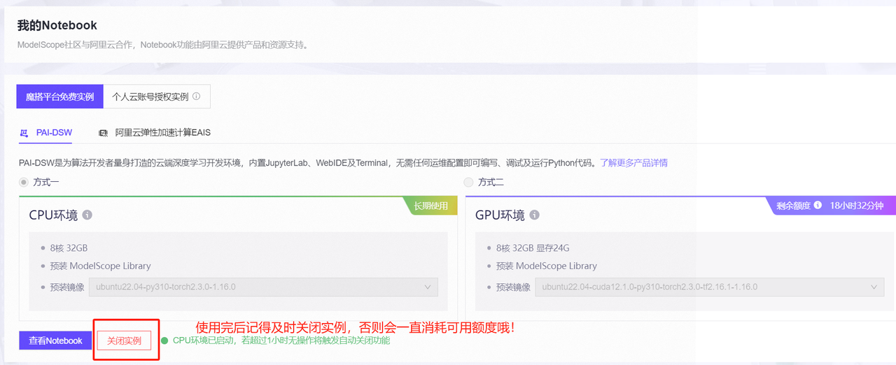Click the green CPU环境已启动 status dot
This screenshot has height=365, width=896.
pos(164,341)
